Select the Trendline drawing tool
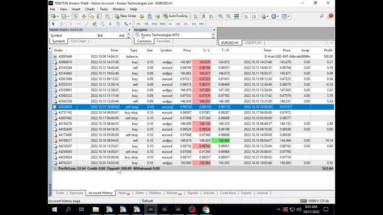 pyautogui.click(x=87, y=24)
